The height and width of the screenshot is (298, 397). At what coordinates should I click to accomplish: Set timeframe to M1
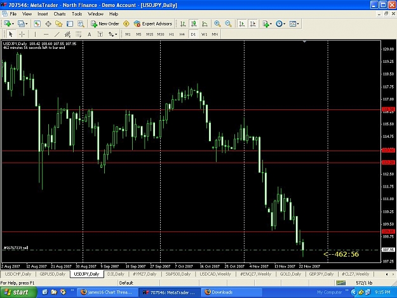pos(128,34)
